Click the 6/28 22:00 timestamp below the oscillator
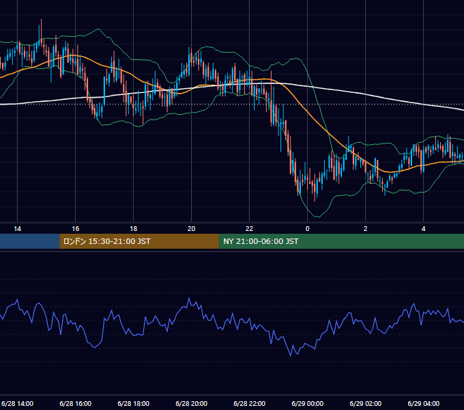Image resolution: width=464 pixels, height=410 pixels. tap(250, 403)
